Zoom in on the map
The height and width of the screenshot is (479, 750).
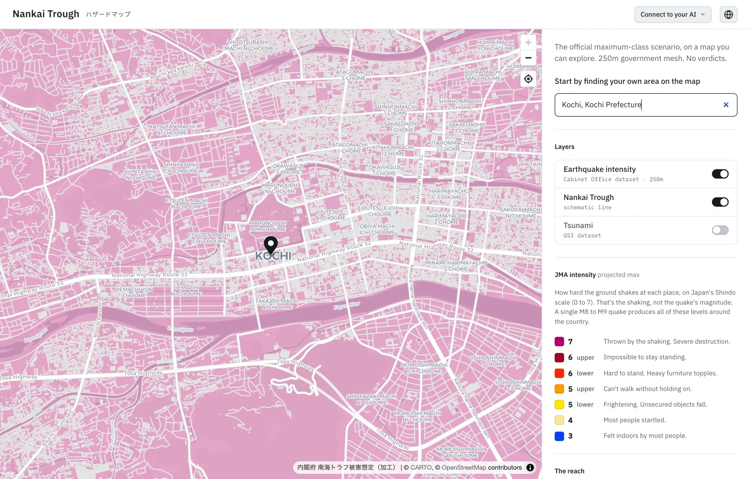tap(528, 43)
